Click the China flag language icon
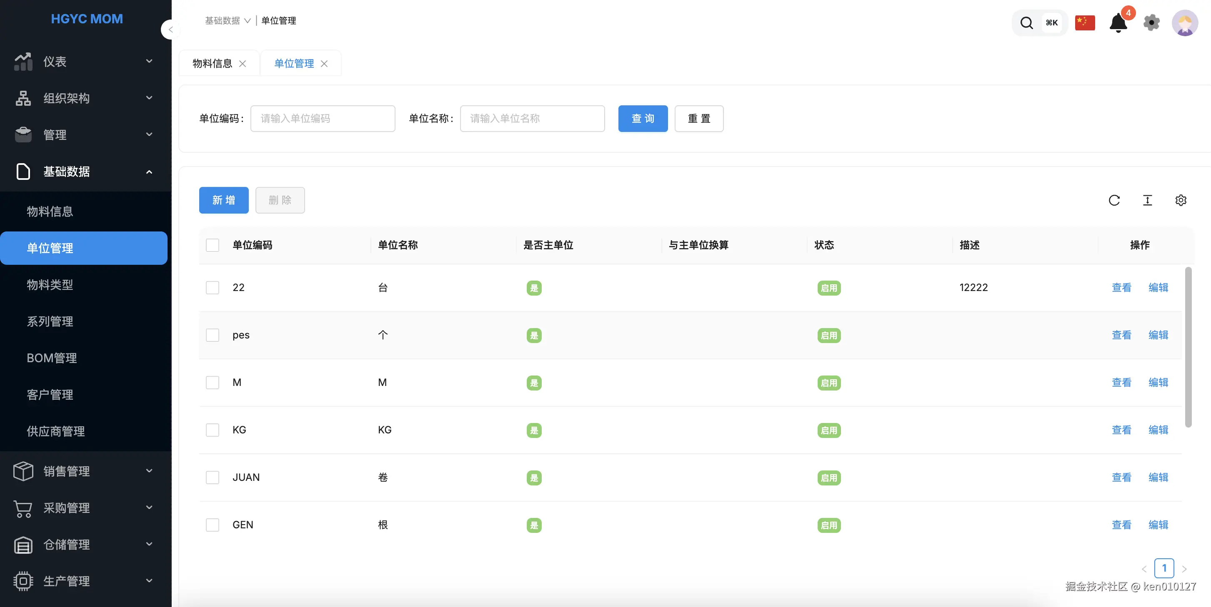Viewport: 1211px width, 607px height. tap(1085, 22)
